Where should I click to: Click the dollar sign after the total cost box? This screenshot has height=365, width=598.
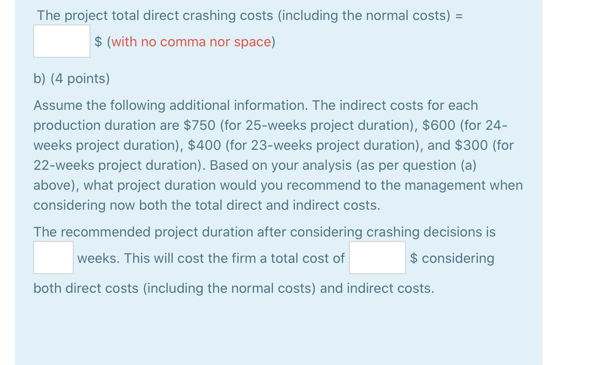(414, 258)
